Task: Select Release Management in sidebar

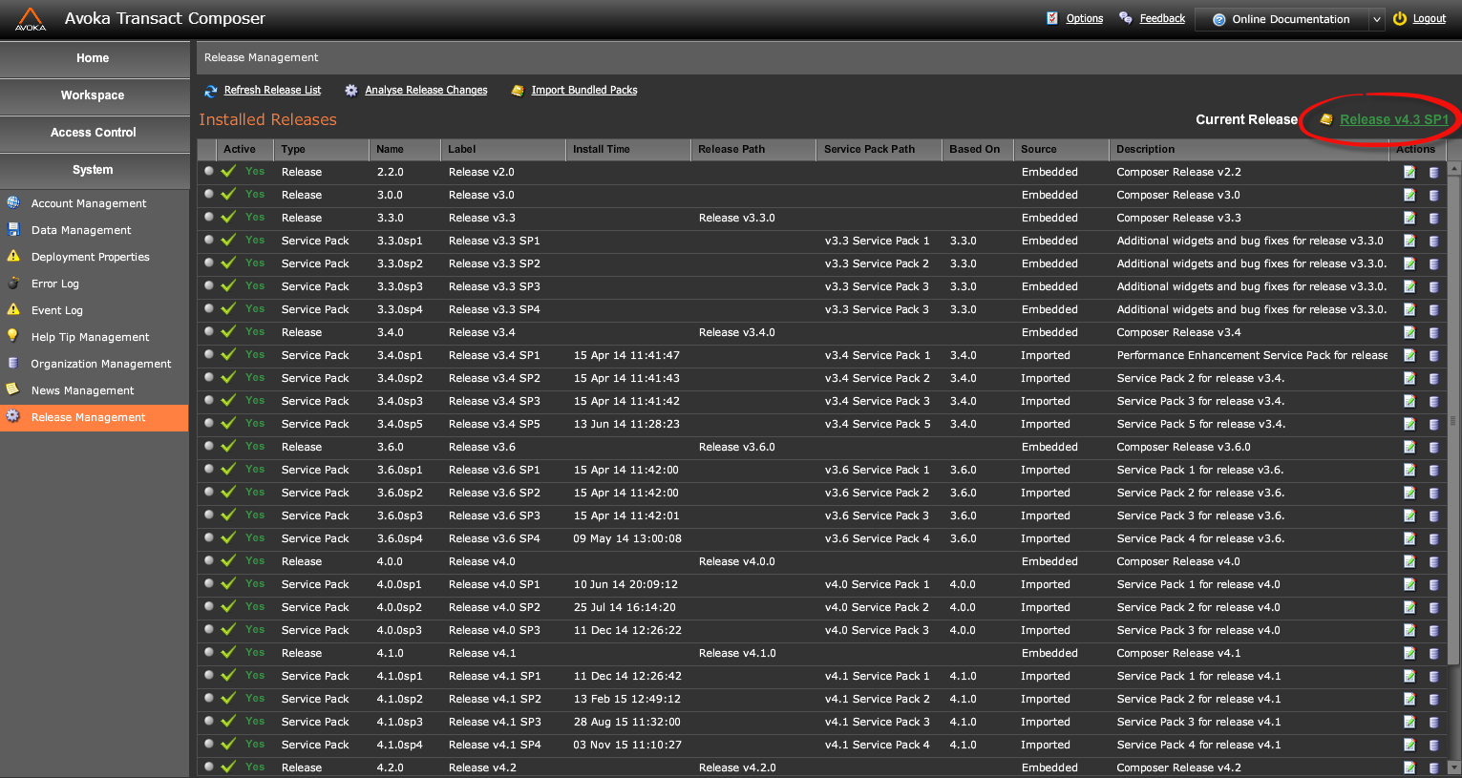Action: (x=94, y=417)
